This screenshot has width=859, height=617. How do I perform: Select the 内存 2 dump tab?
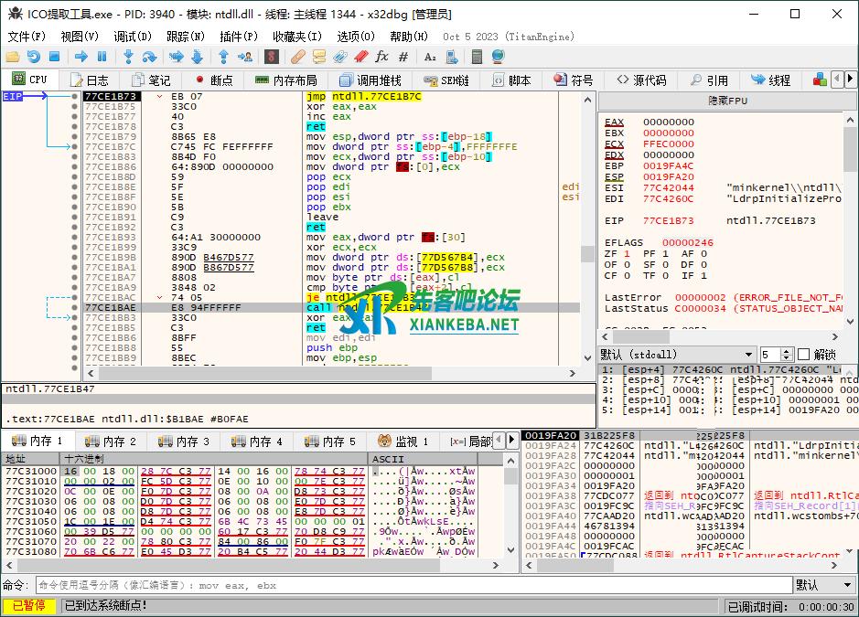coord(111,441)
